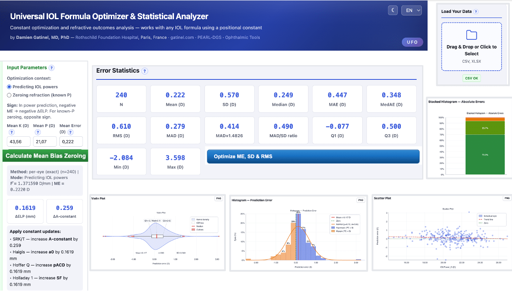
Task: Select Zeroing refraction (known P) option
Action: click(x=10, y=95)
